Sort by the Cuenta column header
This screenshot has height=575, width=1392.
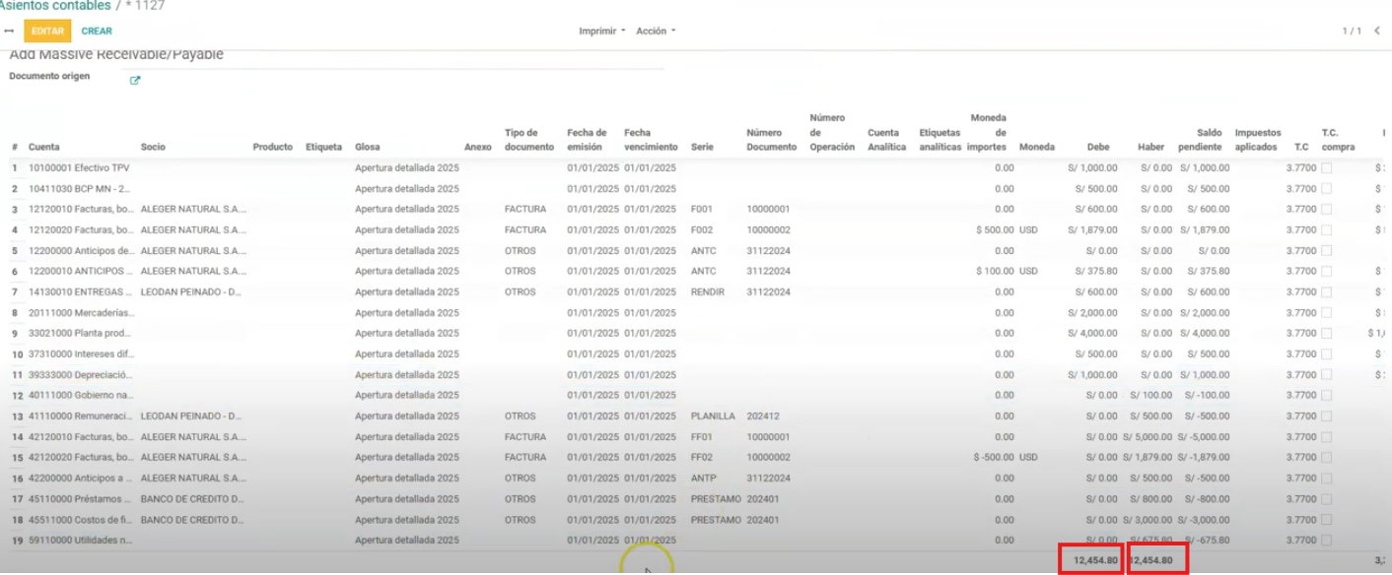(44, 147)
